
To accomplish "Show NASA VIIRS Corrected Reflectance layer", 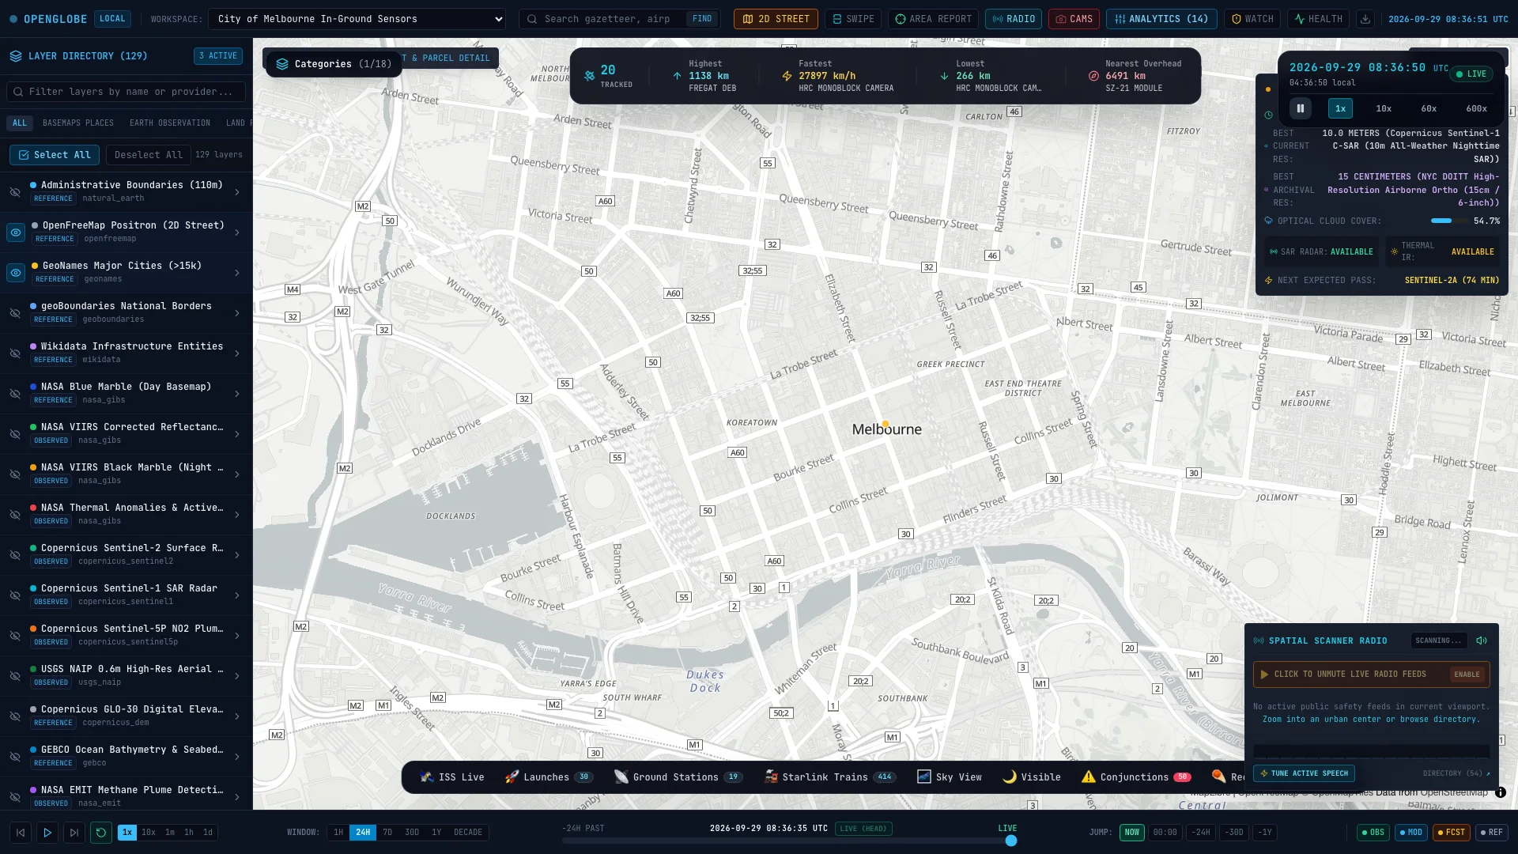I will click(x=15, y=434).
